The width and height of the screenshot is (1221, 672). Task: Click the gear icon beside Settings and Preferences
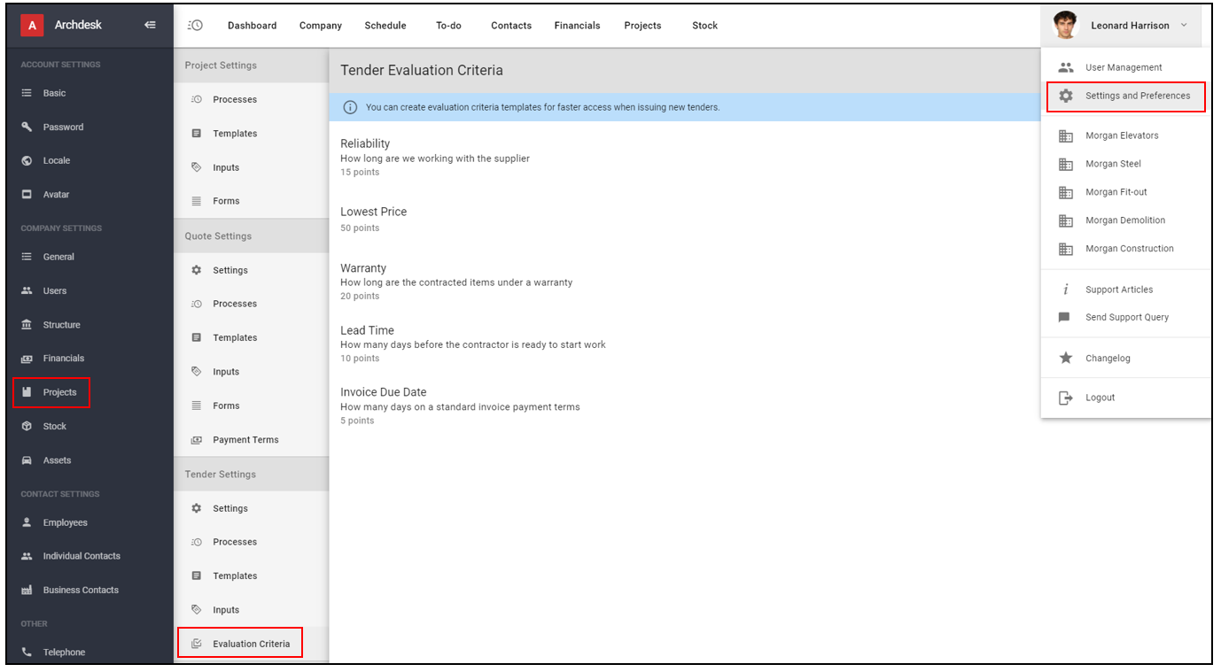tap(1066, 96)
